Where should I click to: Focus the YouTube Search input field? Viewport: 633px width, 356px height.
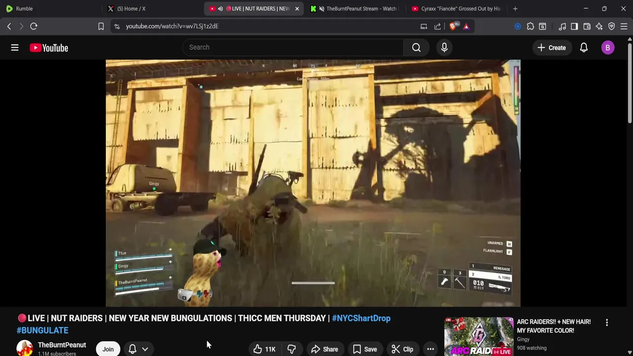(x=293, y=47)
